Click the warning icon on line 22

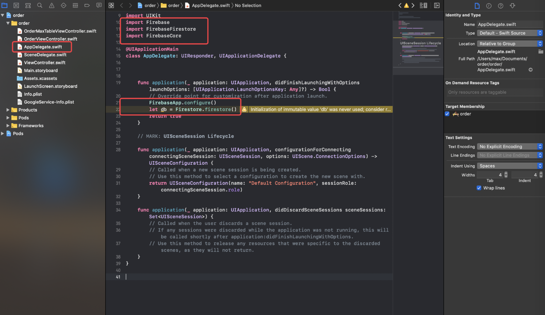pyautogui.click(x=244, y=109)
